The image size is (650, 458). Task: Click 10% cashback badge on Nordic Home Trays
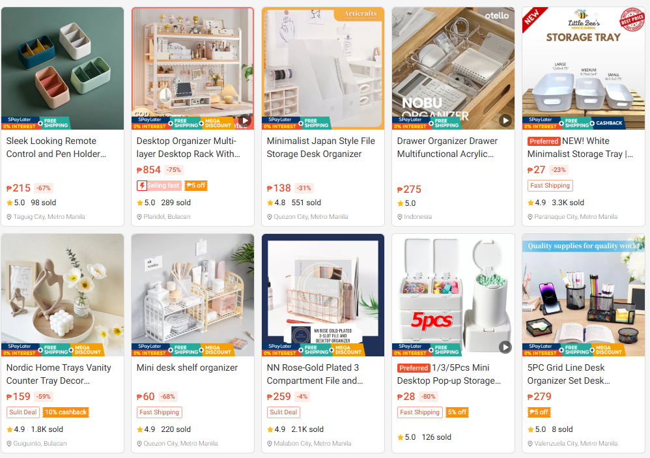pos(66,412)
